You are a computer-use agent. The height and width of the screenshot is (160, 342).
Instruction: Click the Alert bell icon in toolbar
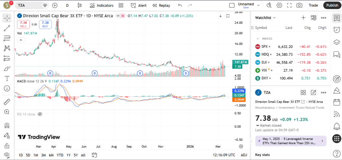tap(138, 5)
